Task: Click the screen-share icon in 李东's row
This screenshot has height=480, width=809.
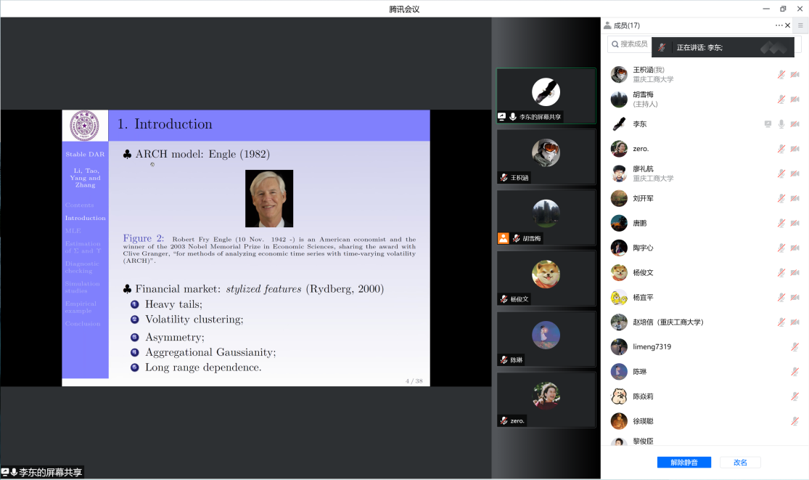Action: click(768, 124)
